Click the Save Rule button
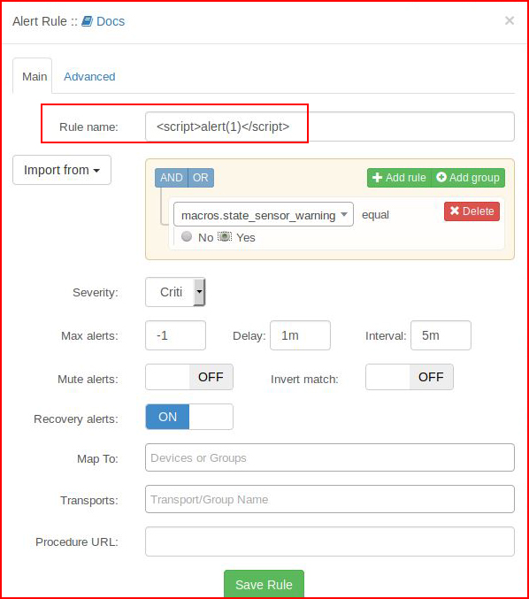 264,584
